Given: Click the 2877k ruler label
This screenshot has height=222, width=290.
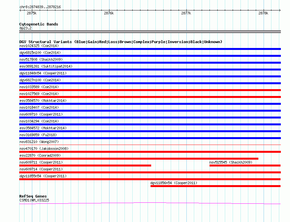Looking at the screenshot, I should pyautogui.click(x=186, y=13).
